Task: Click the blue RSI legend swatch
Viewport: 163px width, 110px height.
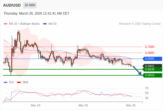Action: [x=6, y=82]
